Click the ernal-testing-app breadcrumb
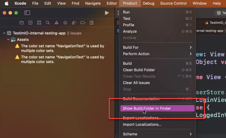Viewport: 226px width, 138px height. 210,31
